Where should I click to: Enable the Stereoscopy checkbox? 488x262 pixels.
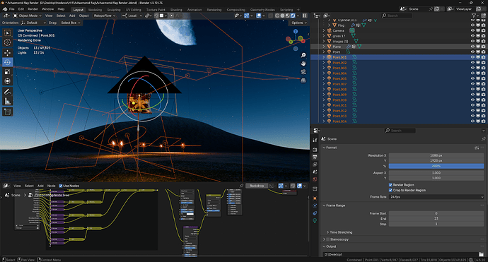pos(327,239)
